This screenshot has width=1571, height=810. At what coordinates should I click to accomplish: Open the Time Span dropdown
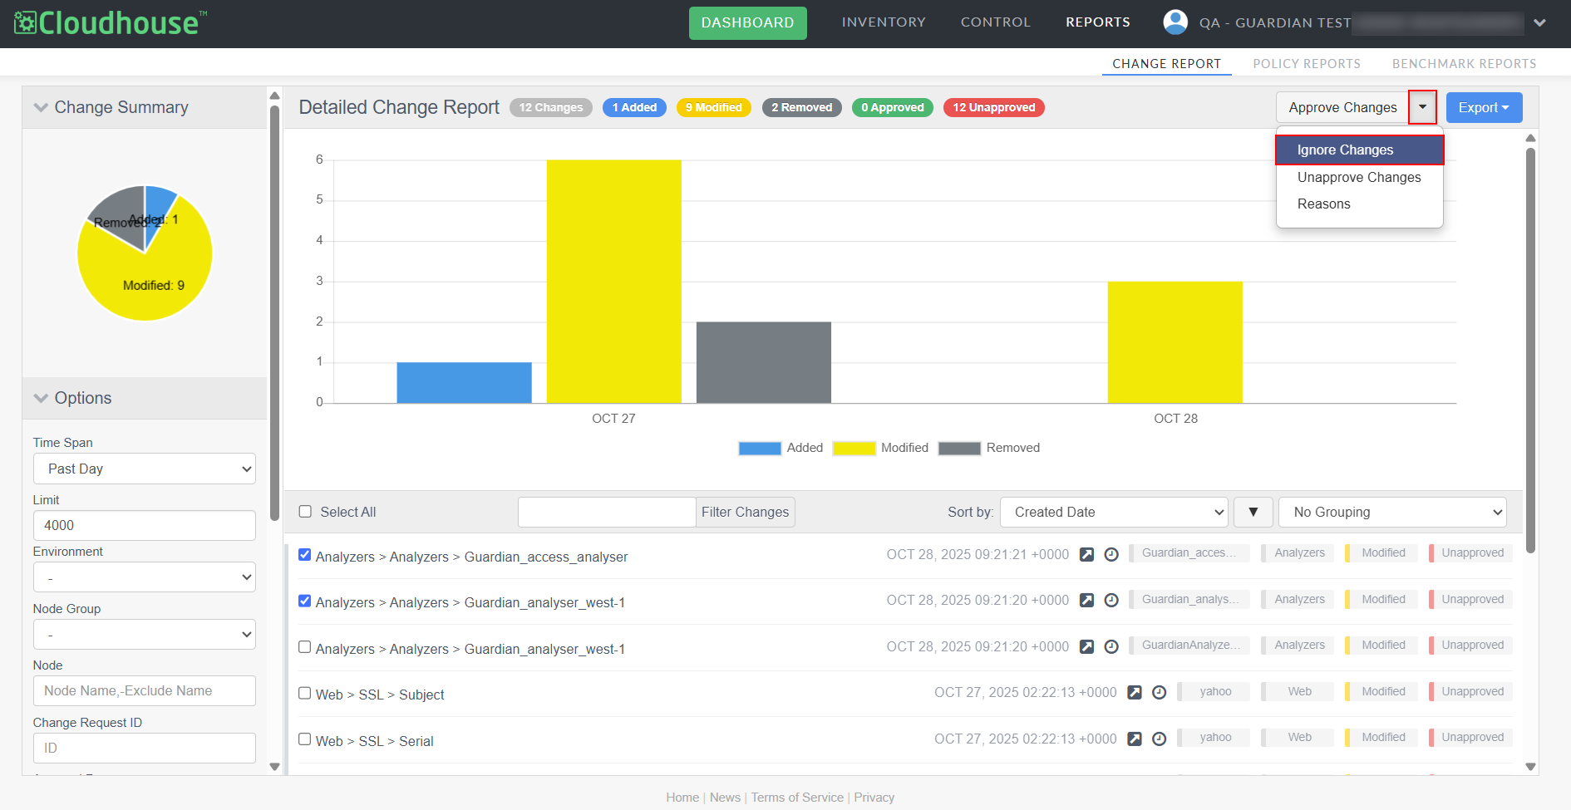pos(145,469)
